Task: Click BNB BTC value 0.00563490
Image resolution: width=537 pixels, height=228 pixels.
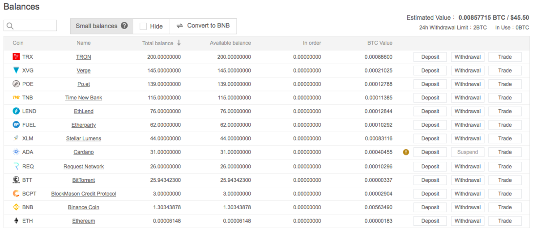Action: tap(378, 207)
